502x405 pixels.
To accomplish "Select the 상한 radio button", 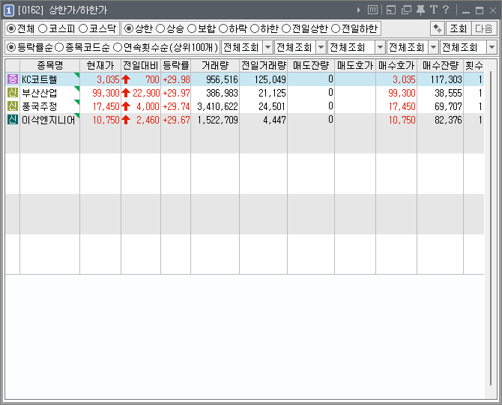I will pyautogui.click(x=129, y=28).
